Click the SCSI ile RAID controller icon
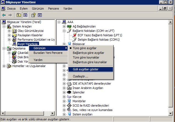Screen dimensions: 175x122 pyautogui.click(x=69, y=106)
